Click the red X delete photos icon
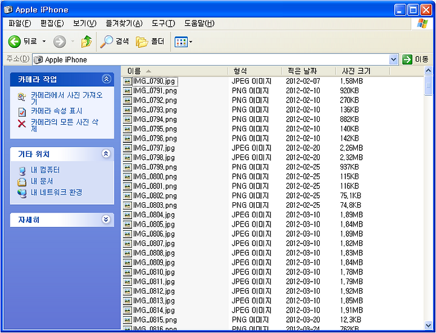The height and width of the screenshot is (333, 436). [22, 124]
